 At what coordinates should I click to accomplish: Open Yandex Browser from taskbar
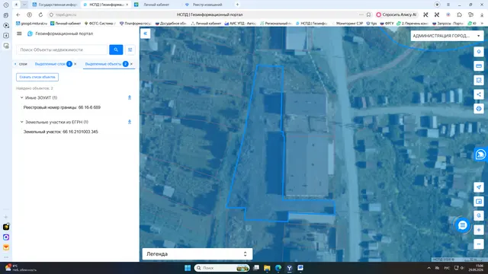point(290,268)
